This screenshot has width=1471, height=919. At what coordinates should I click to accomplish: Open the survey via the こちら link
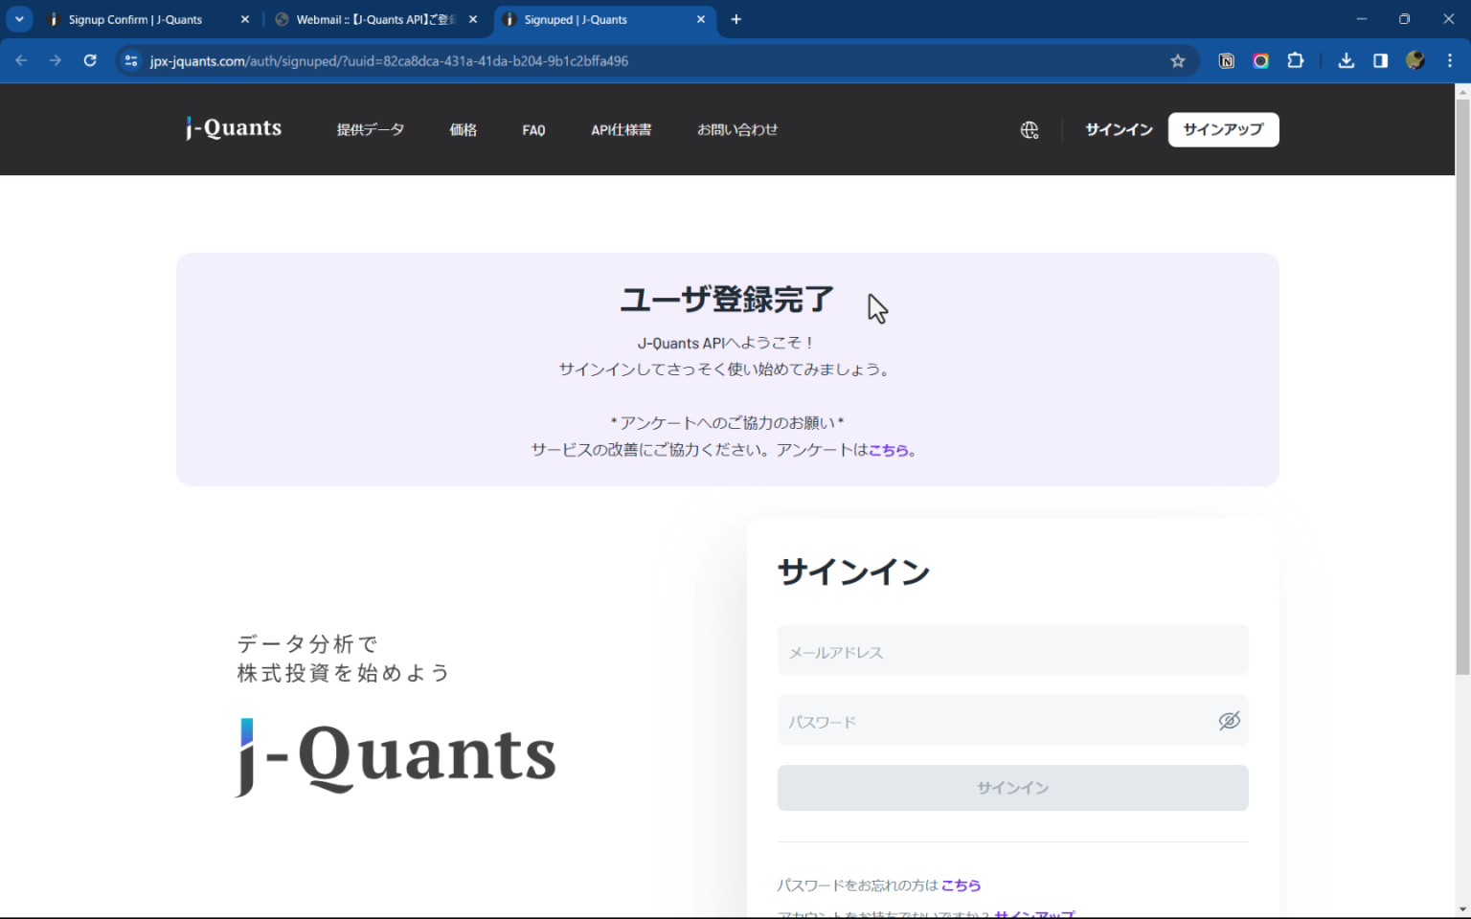pyautogui.click(x=890, y=450)
